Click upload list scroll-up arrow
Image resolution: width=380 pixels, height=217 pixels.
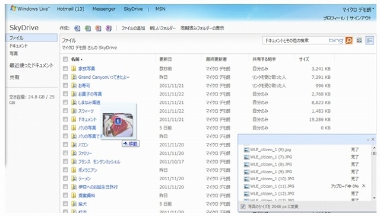click(374, 148)
